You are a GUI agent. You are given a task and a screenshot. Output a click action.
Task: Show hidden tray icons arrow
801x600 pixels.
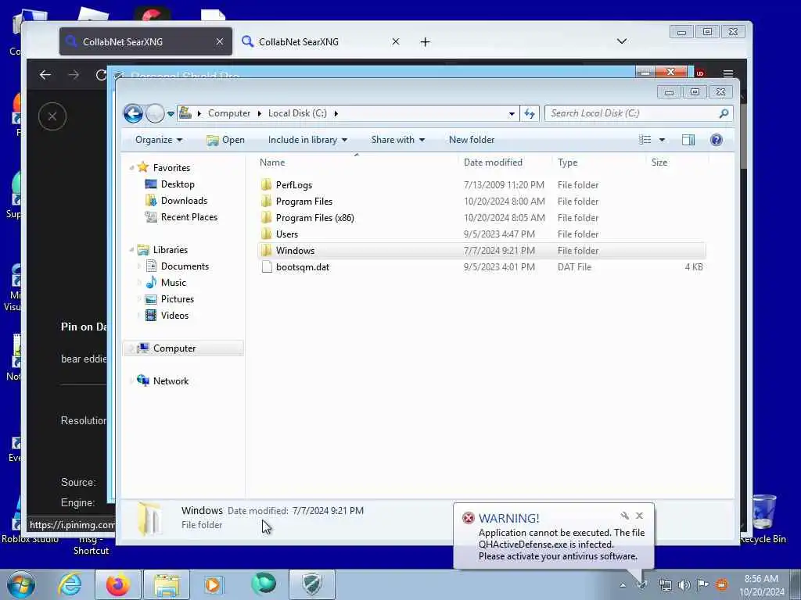click(x=623, y=585)
